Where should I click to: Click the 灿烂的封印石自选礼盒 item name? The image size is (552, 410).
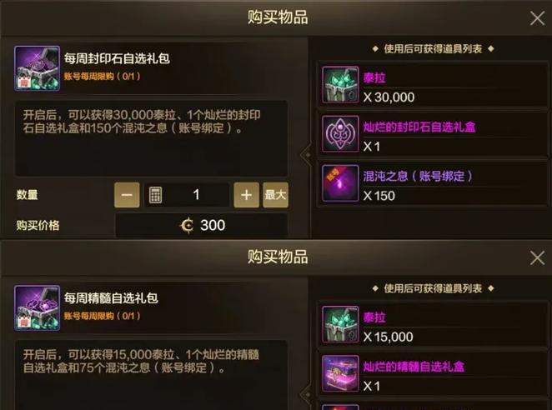[x=419, y=127]
